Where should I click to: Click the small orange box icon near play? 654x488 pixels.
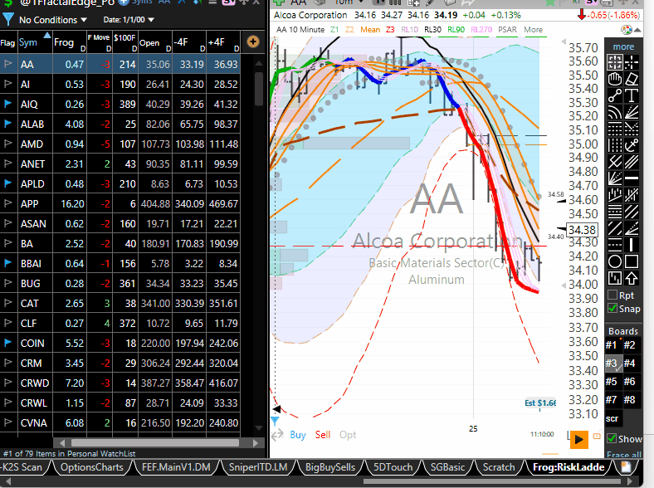[597, 437]
